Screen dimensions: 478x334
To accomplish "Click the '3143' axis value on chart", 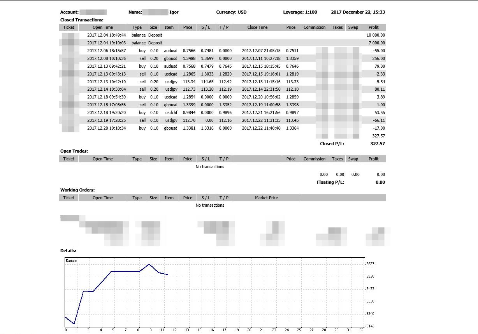I will (x=370, y=326).
